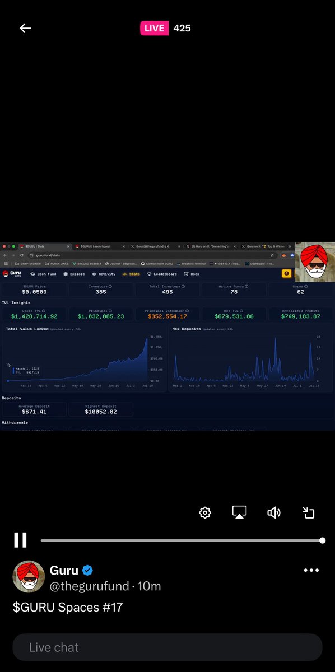Click the Investors count 385
335x672 pixels.
101,292
